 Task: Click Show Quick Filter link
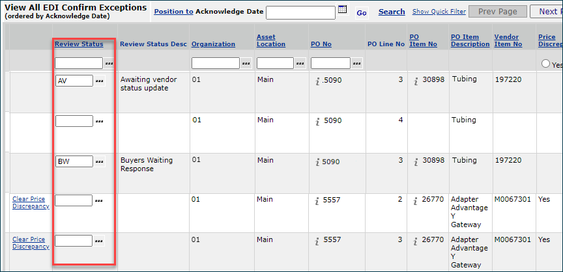(439, 12)
